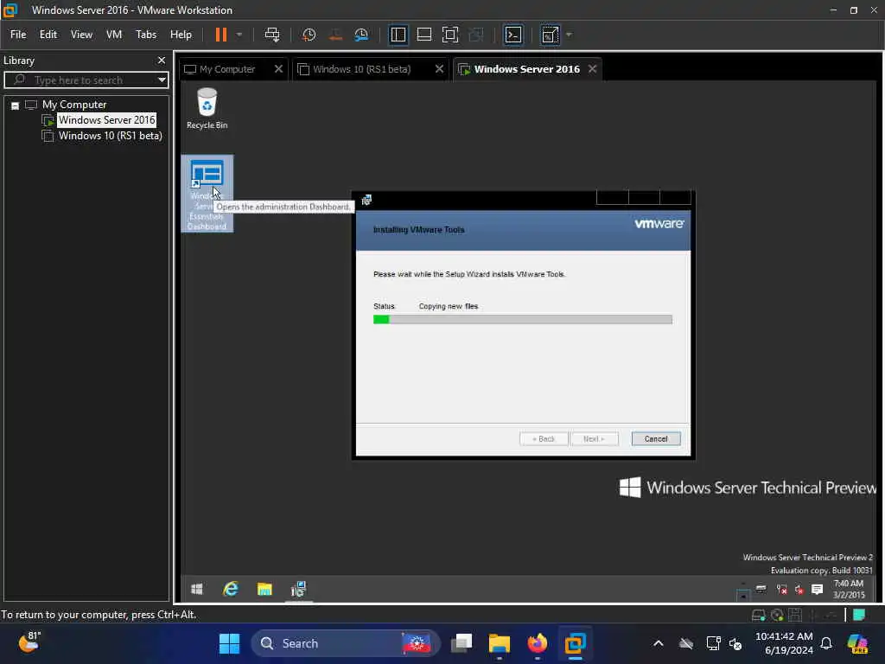Close the My Computer tab
This screenshot has width=885, height=664.
(x=278, y=69)
